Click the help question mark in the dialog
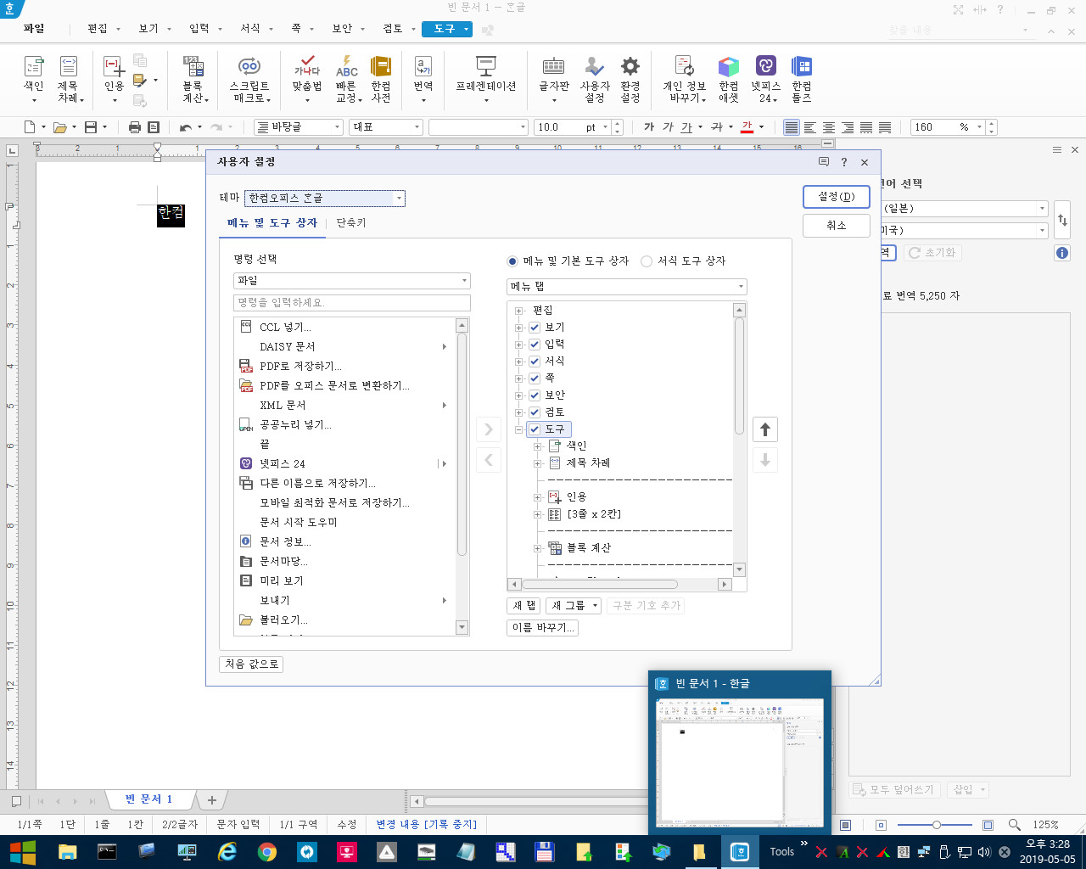This screenshot has width=1086, height=869. 843,162
